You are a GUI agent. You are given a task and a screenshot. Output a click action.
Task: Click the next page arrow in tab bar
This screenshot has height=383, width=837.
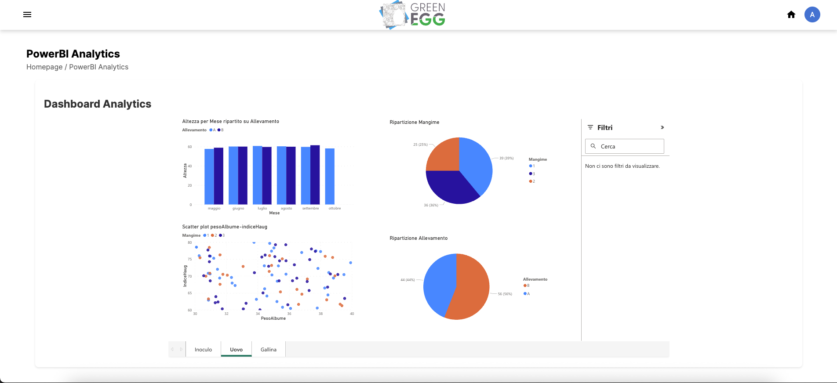pyautogui.click(x=181, y=350)
